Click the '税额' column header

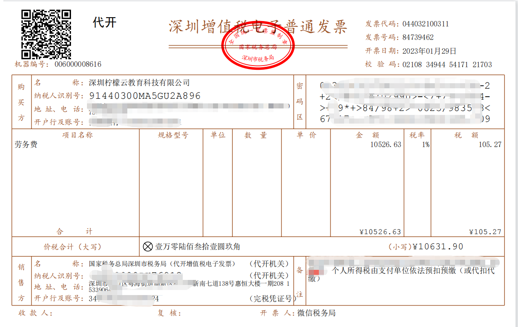point(466,135)
